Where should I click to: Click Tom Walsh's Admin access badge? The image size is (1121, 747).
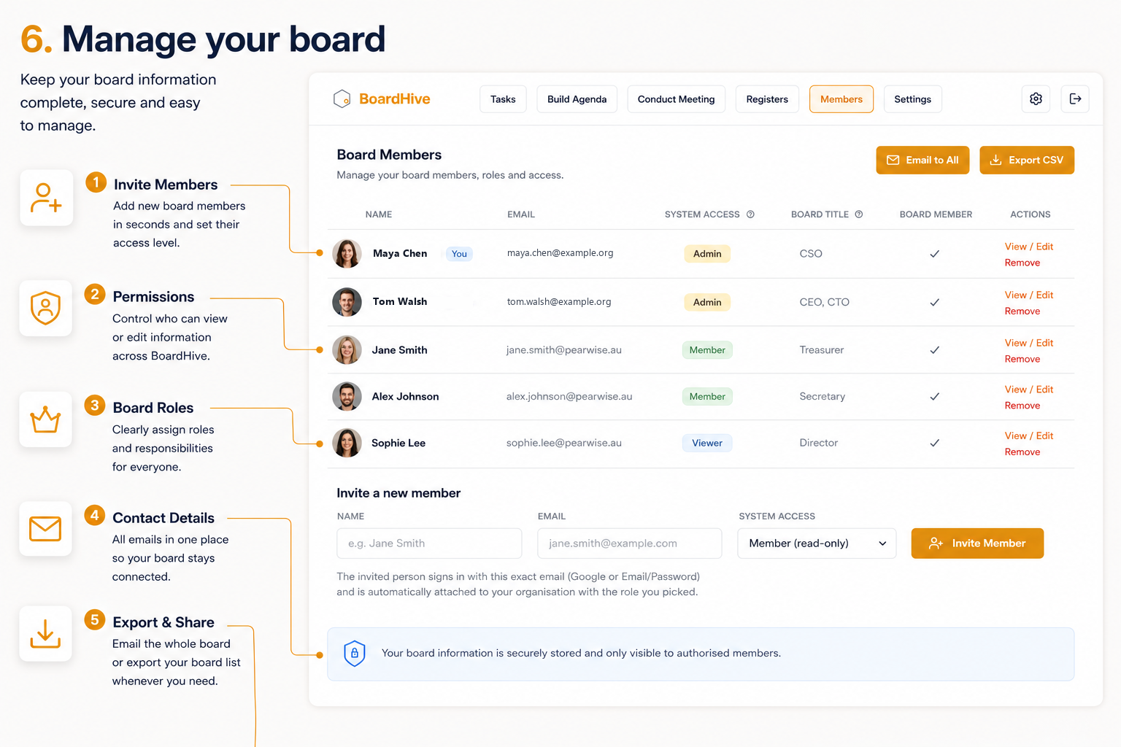click(x=707, y=302)
